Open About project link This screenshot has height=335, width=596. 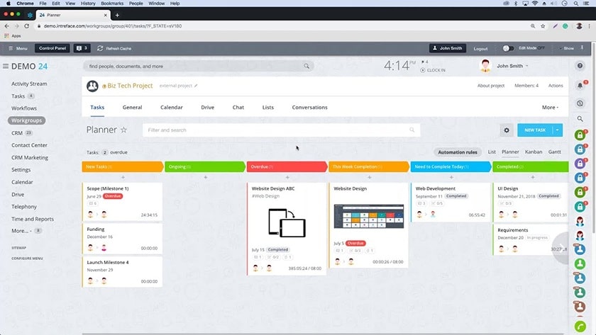[x=491, y=86]
